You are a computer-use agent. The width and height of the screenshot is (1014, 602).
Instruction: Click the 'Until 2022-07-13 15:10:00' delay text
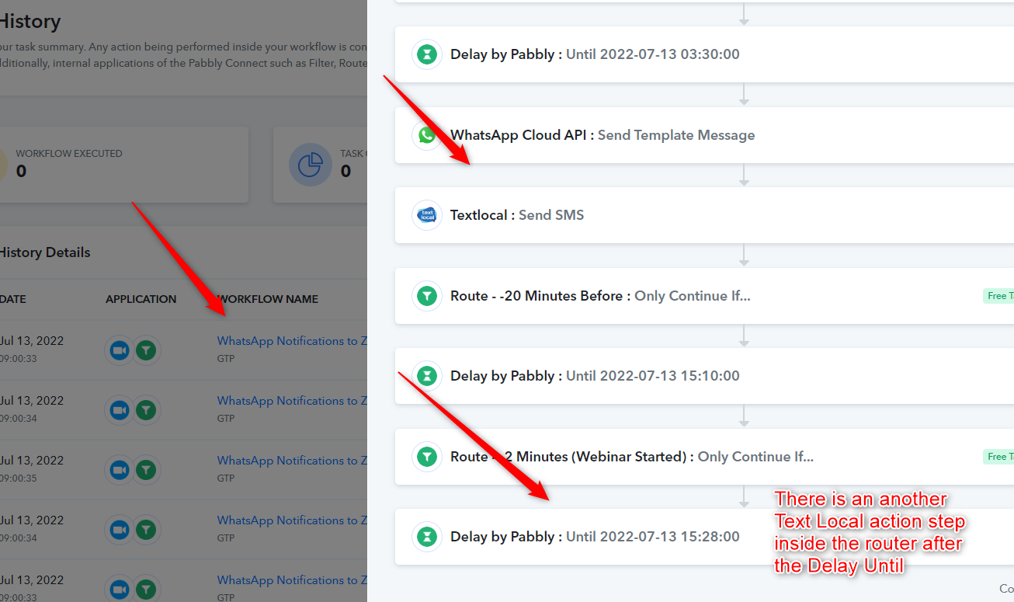653,376
